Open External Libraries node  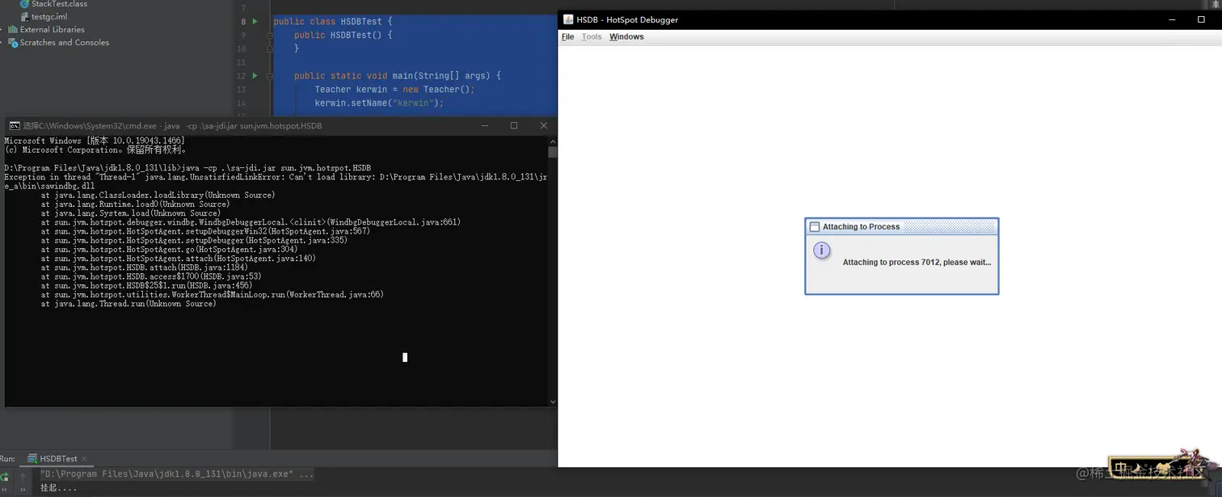point(52,29)
